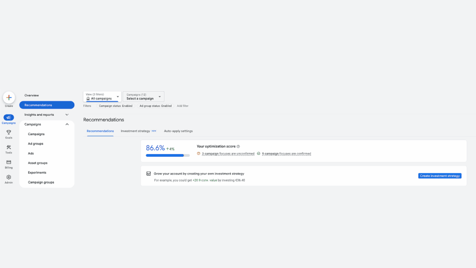Click 9 campaign focuses are confirmed link
The height and width of the screenshot is (268, 476).
coord(286,154)
